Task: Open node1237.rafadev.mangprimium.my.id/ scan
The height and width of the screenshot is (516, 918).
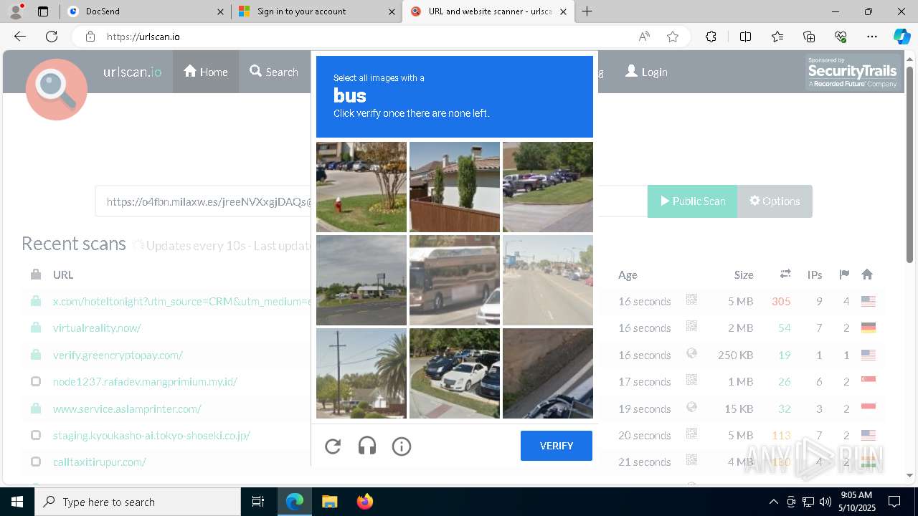Action: click(x=145, y=382)
